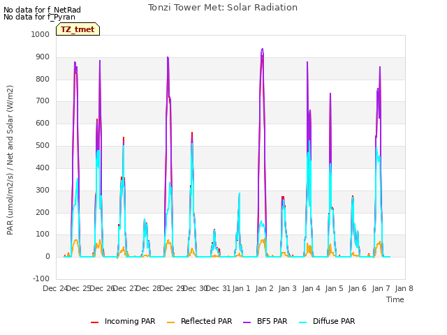Click the Dec 28 x-axis date label

[149, 288]
